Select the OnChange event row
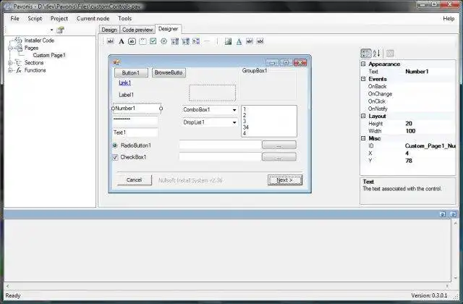 coord(408,94)
